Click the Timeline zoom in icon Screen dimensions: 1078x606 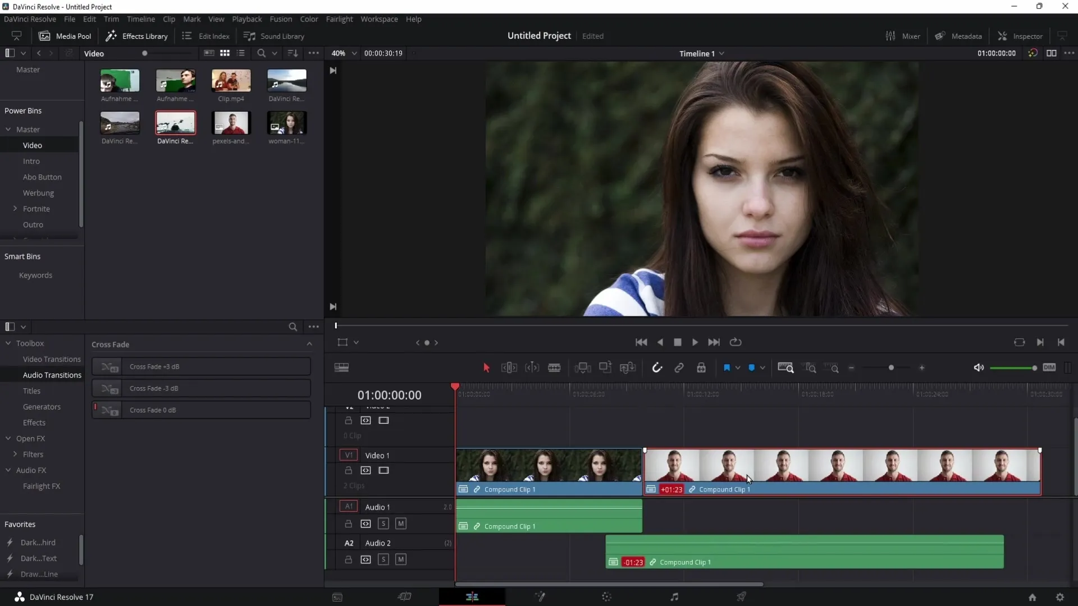(x=922, y=368)
